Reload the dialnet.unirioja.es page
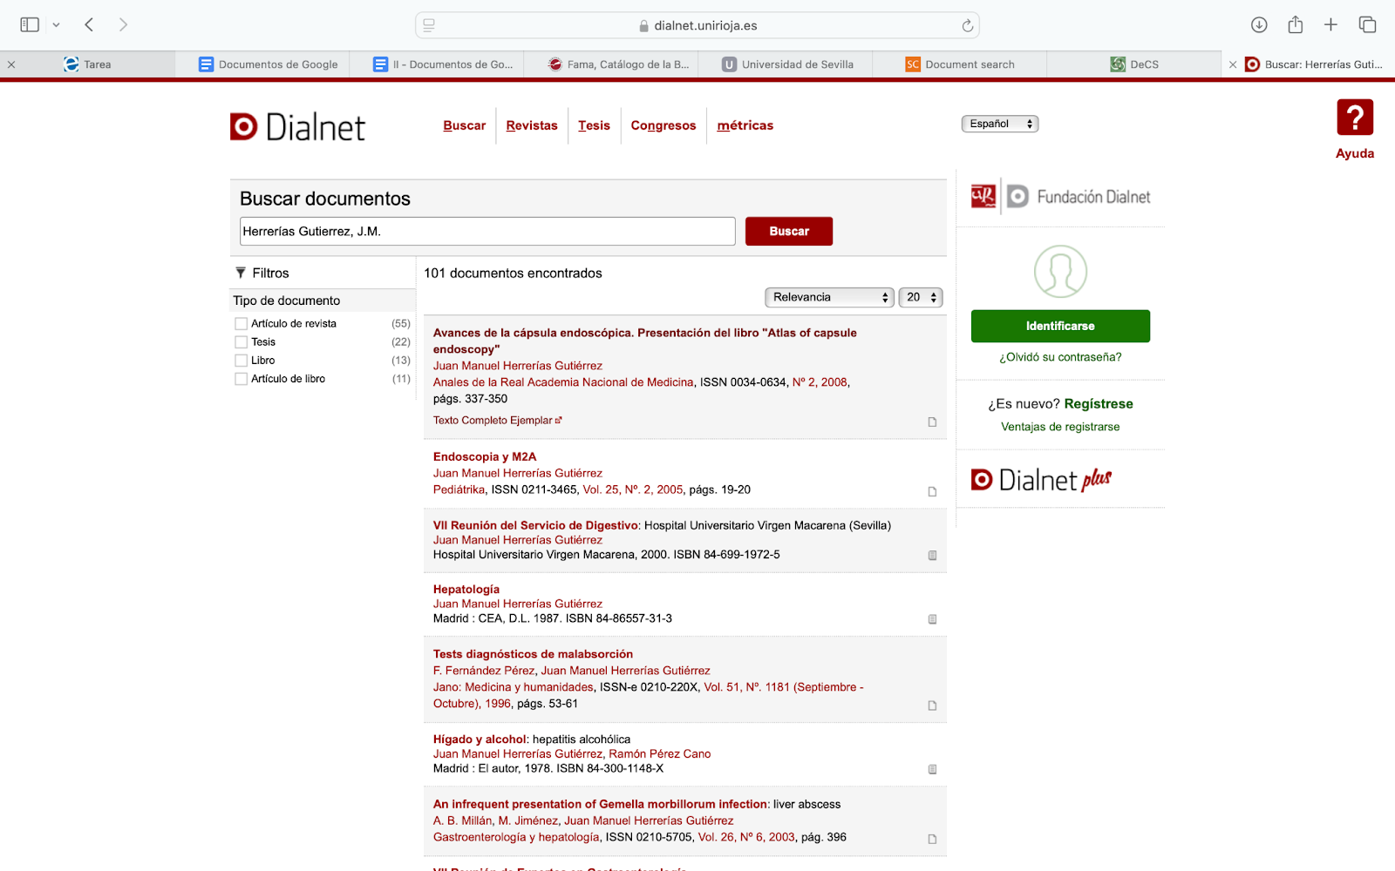Image resolution: width=1395 pixels, height=871 pixels. 967,25
